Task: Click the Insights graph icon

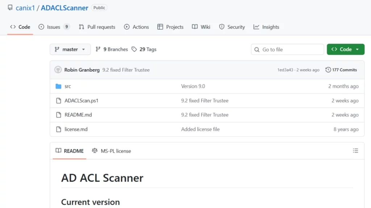Action: click(256, 27)
